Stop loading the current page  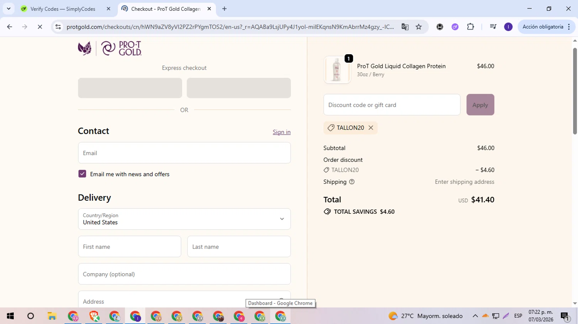40,27
